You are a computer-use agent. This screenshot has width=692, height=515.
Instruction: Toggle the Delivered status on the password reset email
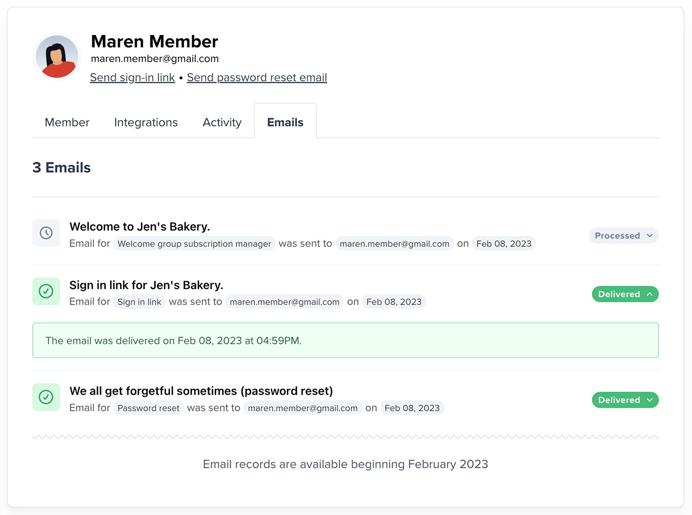click(625, 400)
